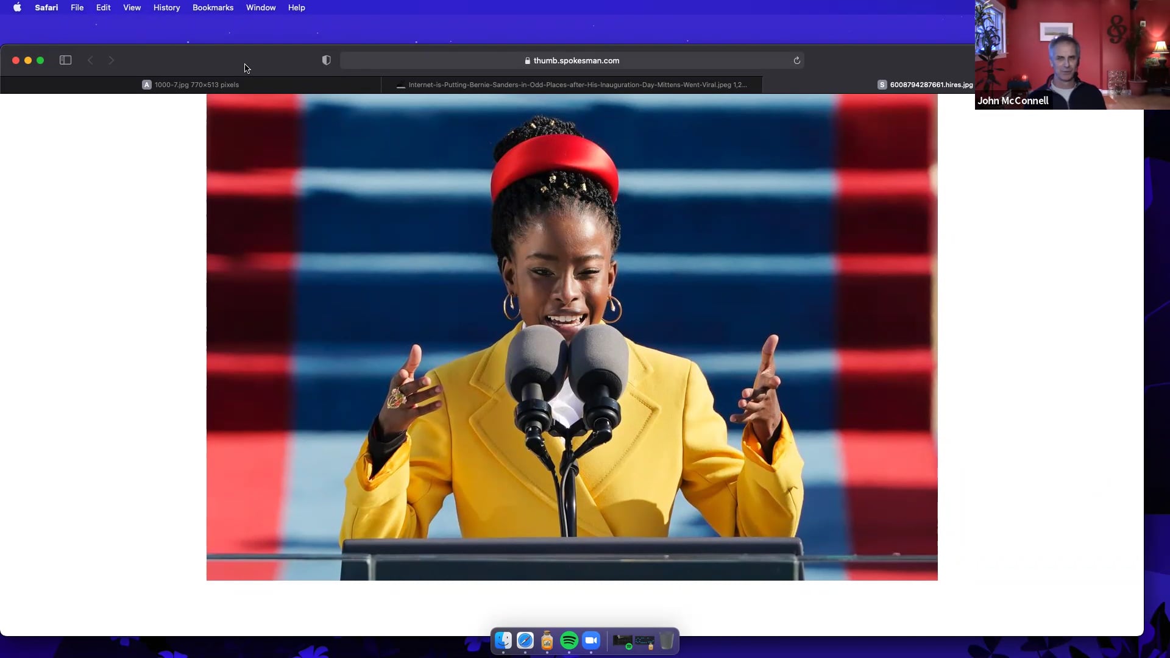Open the File menu
This screenshot has height=658, width=1170.
pos(77,7)
